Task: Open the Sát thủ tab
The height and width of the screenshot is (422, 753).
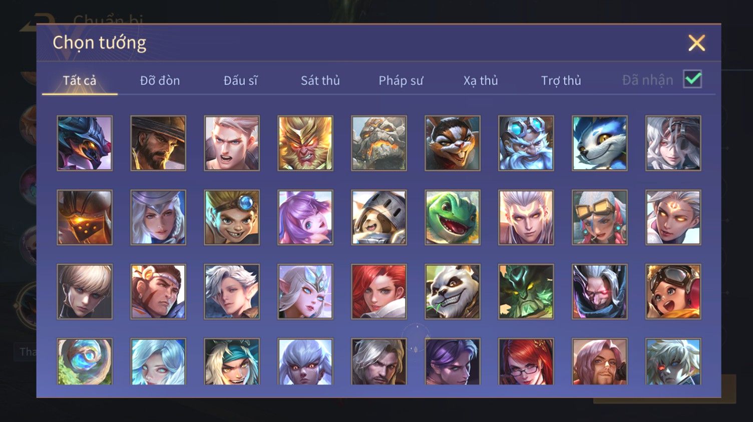Action: pyautogui.click(x=320, y=80)
